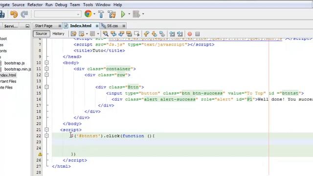Open the Refactor menu
Viewport: 313px width, 176px height.
(35, 4)
